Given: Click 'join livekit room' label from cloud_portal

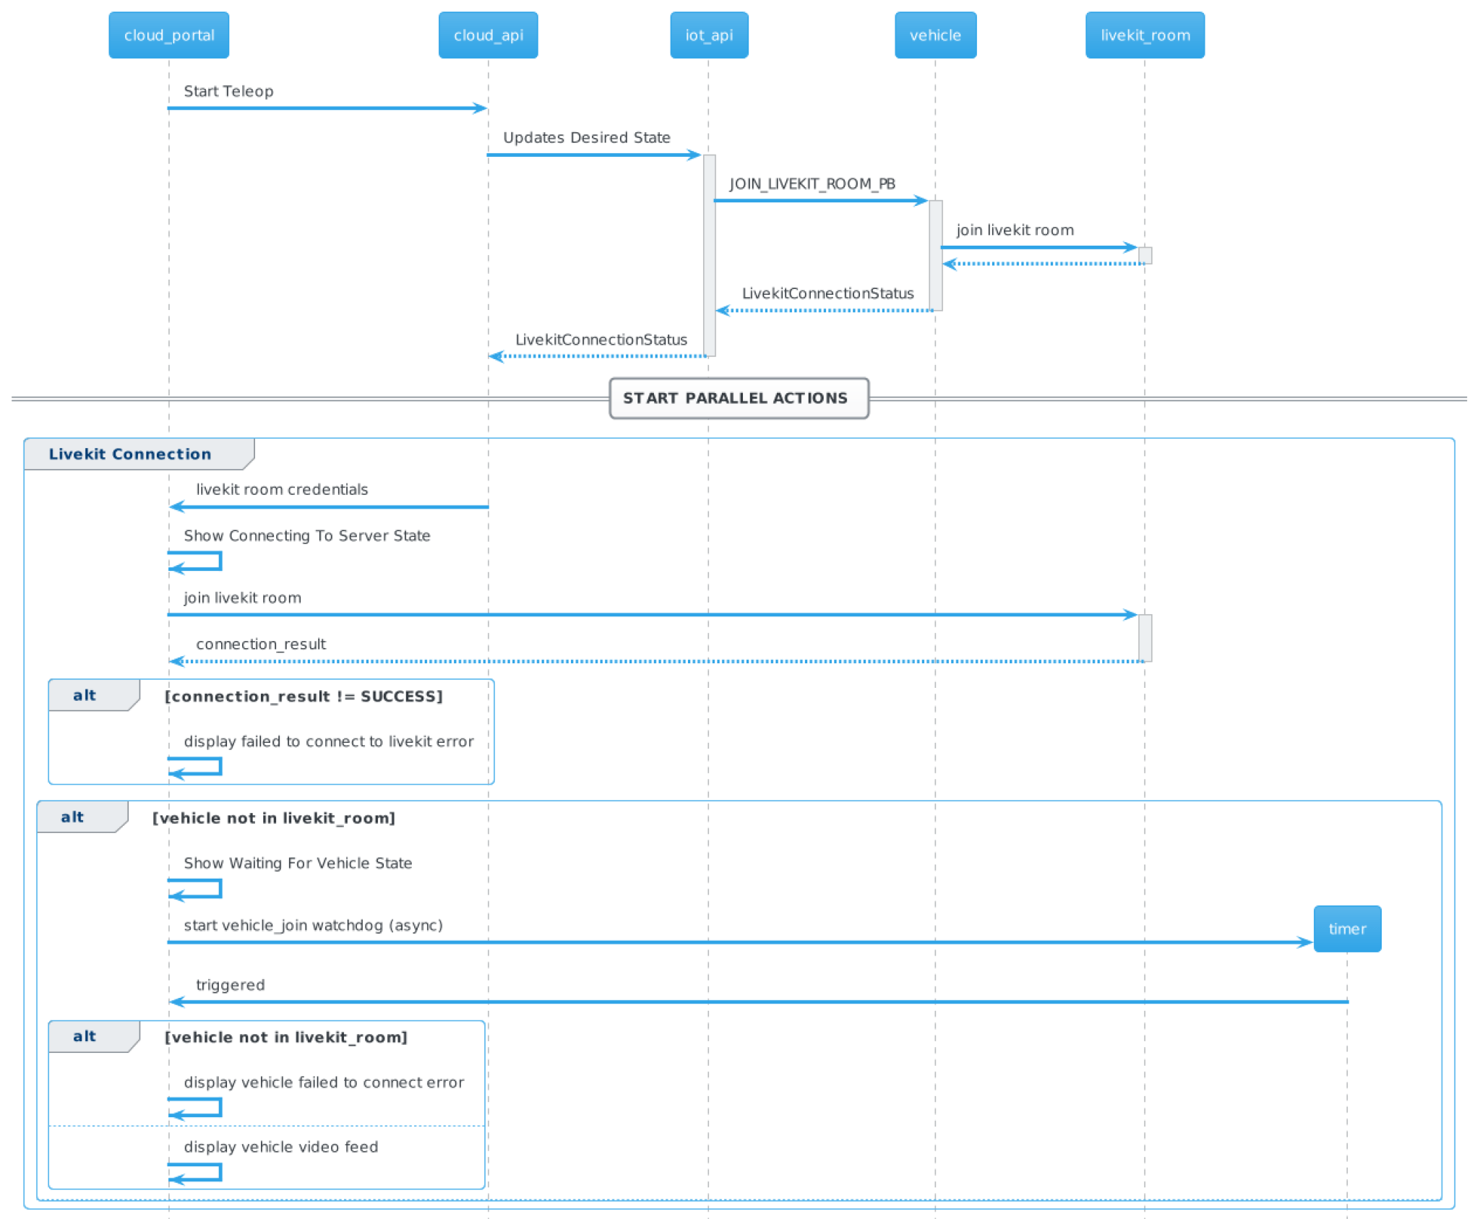Looking at the screenshot, I should pyautogui.click(x=242, y=598).
